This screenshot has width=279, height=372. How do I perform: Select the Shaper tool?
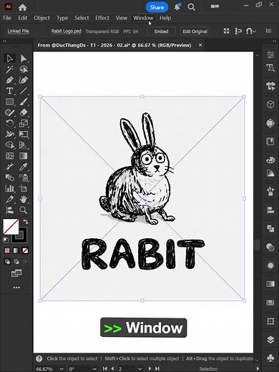(x=9, y=112)
